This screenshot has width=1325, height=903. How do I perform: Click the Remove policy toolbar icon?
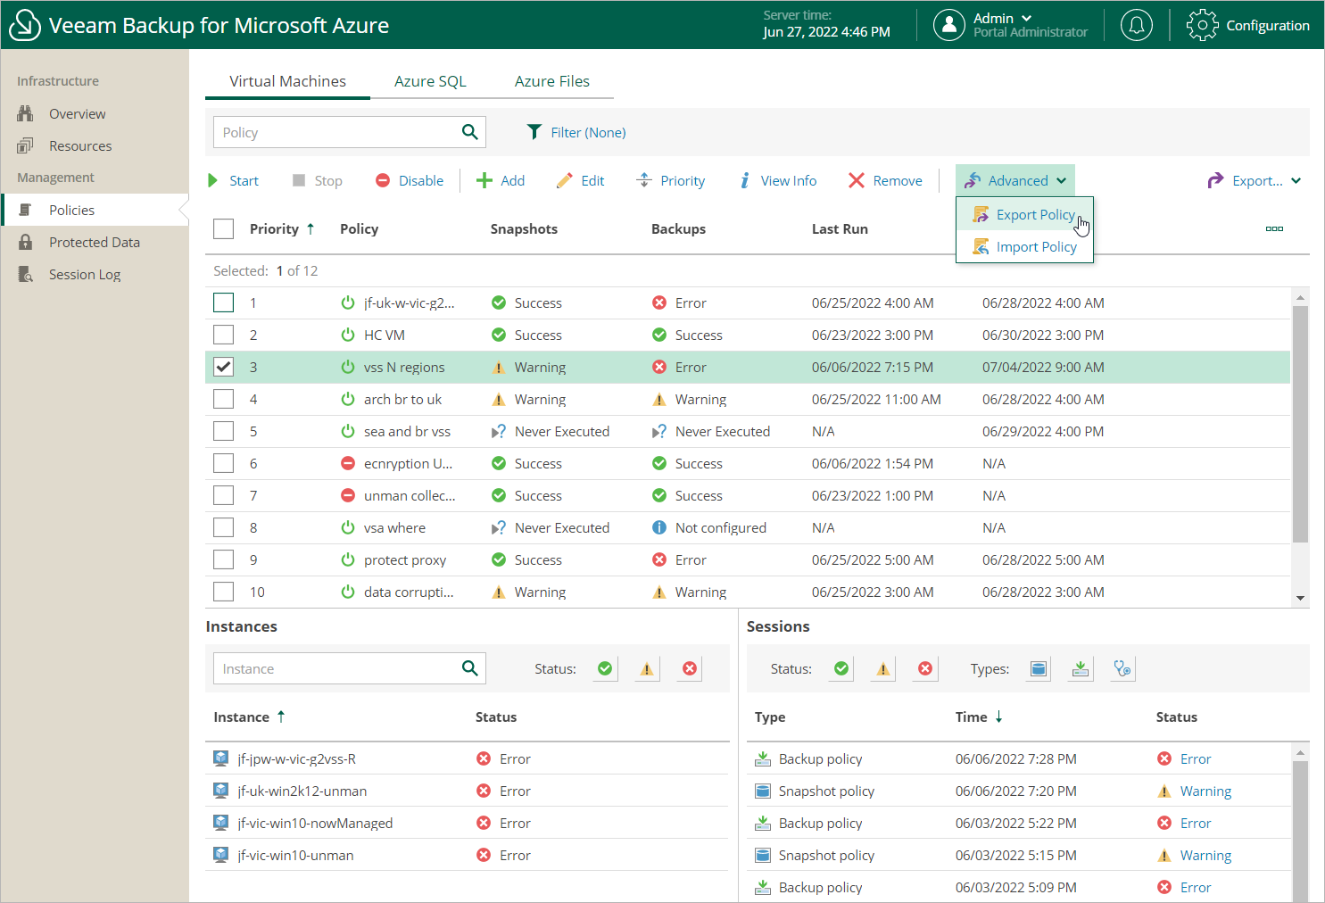856,180
